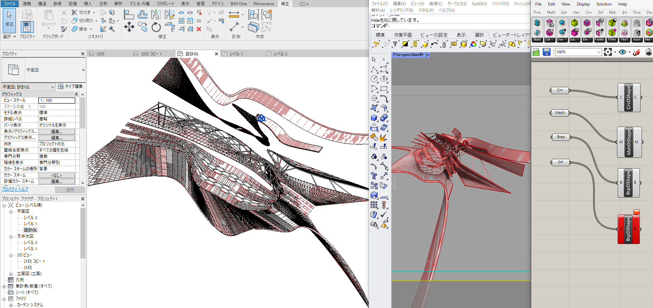Save the Grasshopper document with floppy icon

pyautogui.click(x=547, y=52)
